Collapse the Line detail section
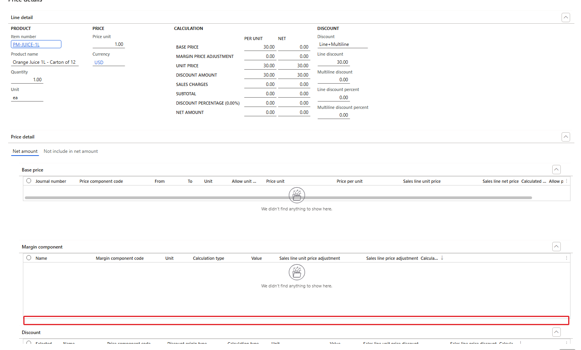This screenshot has width=581, height=350. 566,17
